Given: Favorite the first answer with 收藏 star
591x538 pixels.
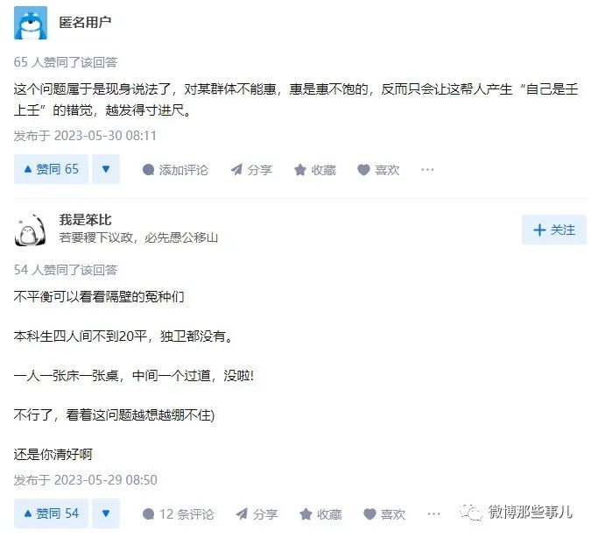Looking at the screenshot, I should (314, 170).
